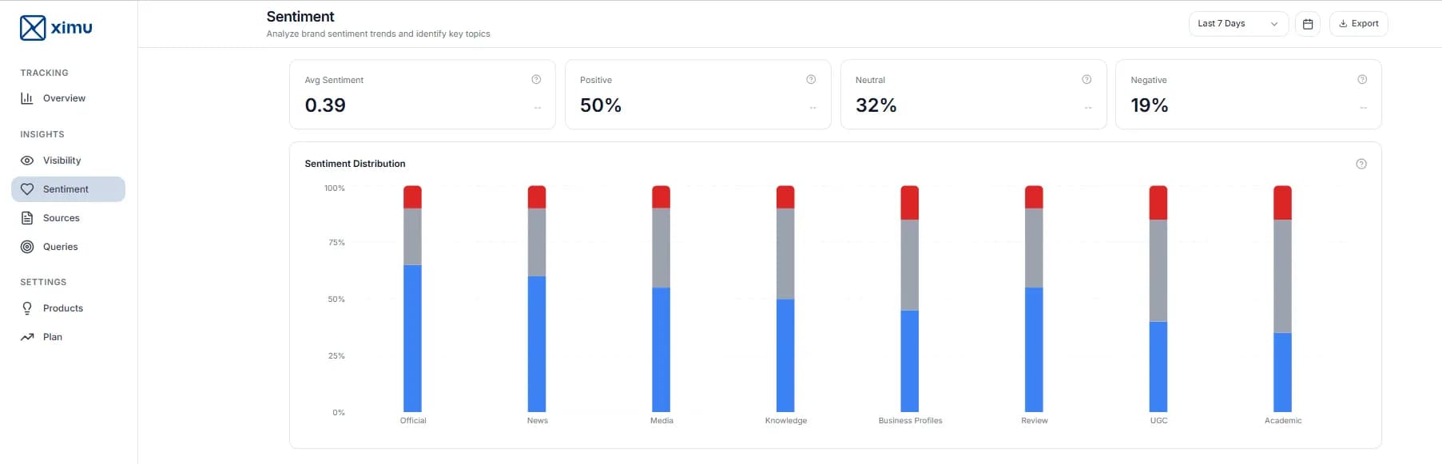Show the Negative metric tooltip
Viewport: 1442px width, 464px height.
(1361, 79)
